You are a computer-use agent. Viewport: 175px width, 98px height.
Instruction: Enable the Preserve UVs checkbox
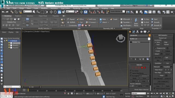(x=156, y=48)
